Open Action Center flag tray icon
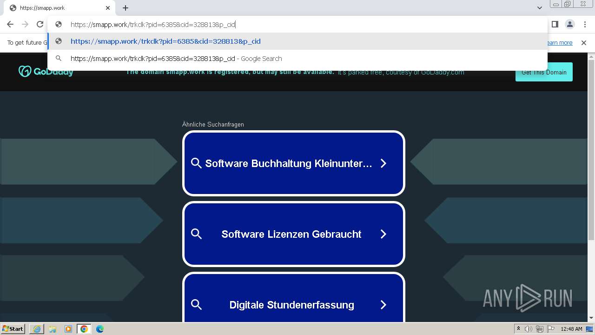Image resolution: width=595 pixels, height=335 pixels. tap(551, 329)
